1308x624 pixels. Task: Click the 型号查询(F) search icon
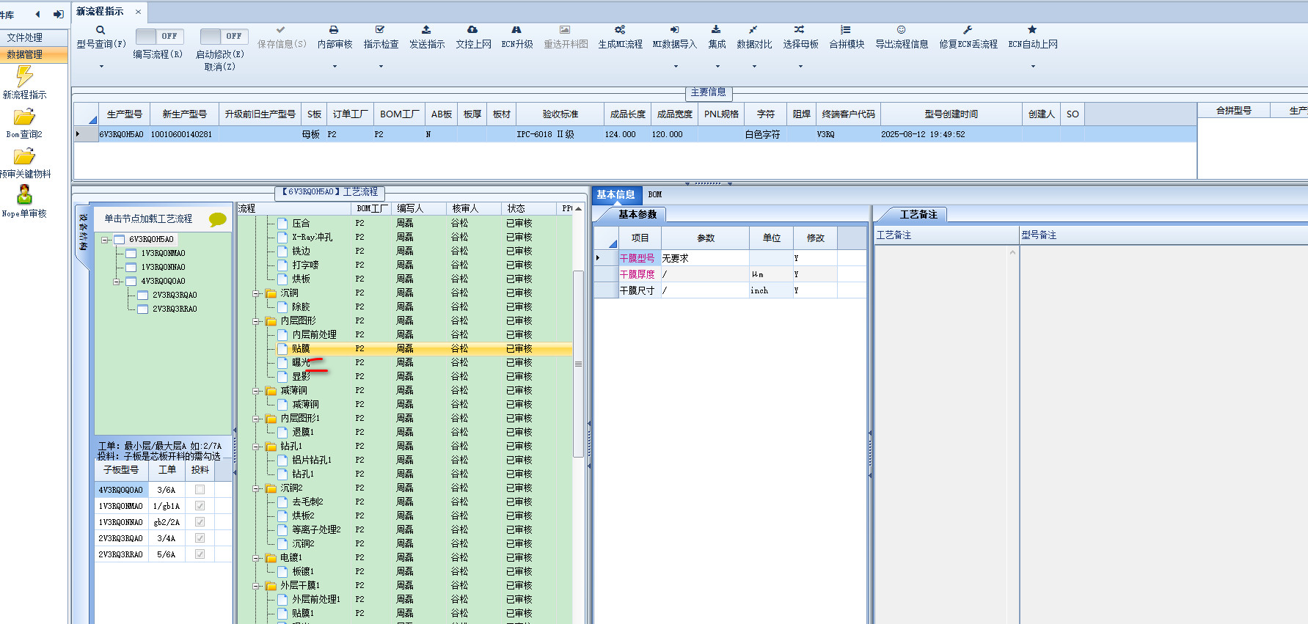(101, 30)
